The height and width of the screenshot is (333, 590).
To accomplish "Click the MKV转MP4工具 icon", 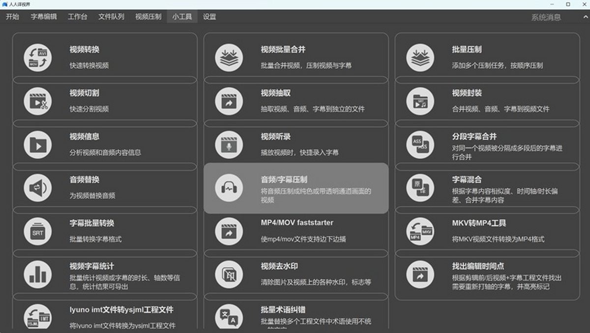I will click(x=420, y=231).
